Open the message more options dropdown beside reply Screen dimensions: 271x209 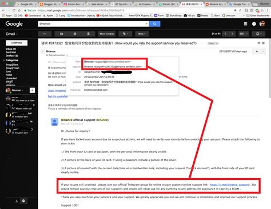coord(264,51)
